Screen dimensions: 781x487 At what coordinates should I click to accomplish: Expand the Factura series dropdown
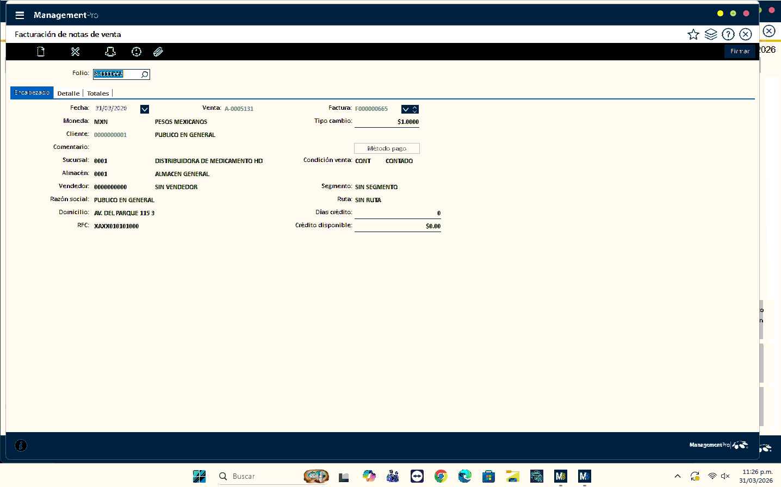pyautogui.click(x=406, y=109)
